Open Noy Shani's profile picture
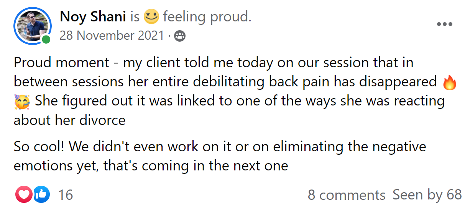This screenshot has height=209, width=470. click(32, 26)
